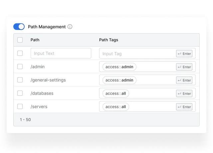Click the Path Management info icon

[70, 27]
